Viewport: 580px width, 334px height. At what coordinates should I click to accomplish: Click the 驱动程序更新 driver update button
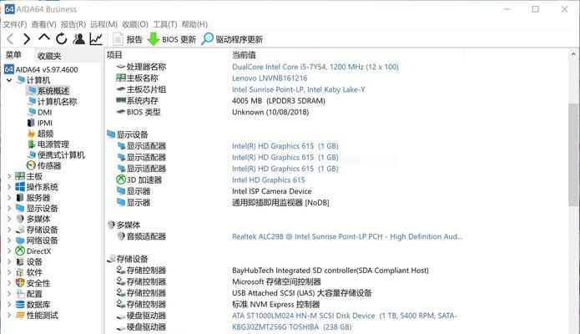[232, 39]
